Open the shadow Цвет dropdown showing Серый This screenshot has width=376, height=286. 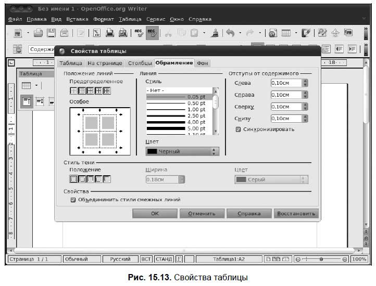pyautogui.click(x=271, y=179)
